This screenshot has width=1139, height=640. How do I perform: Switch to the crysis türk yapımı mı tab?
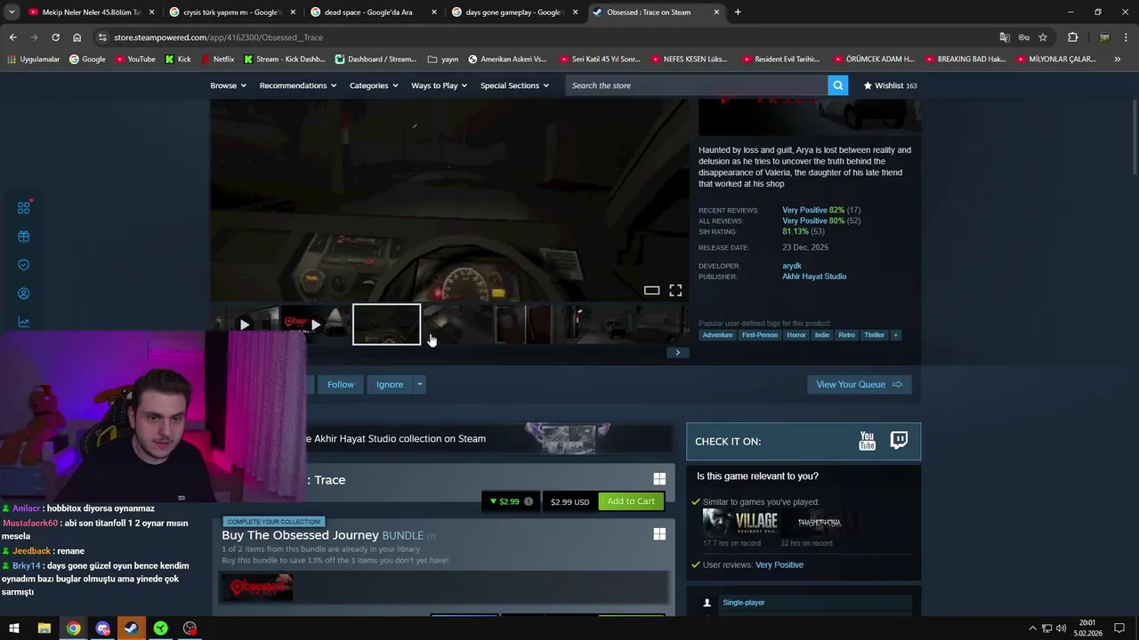click(231, 12)
